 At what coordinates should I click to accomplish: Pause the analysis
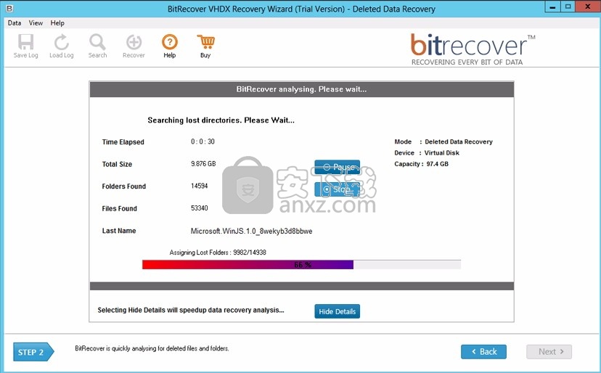(x=338, y=167)
